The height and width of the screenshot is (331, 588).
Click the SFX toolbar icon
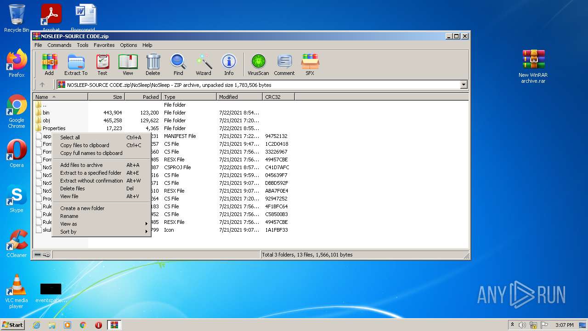pyautogui.click(x=310, y=64)
